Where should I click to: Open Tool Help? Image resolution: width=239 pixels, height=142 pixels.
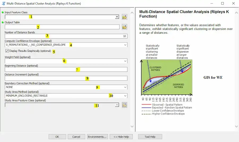(x=150, y=137)
